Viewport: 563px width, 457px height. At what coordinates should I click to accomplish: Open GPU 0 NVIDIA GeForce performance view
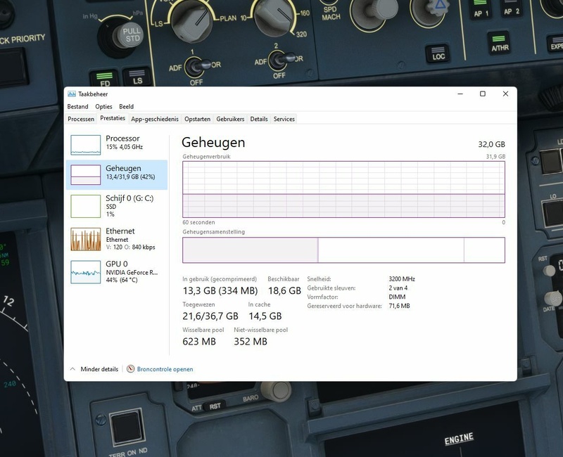click(117, 271)
